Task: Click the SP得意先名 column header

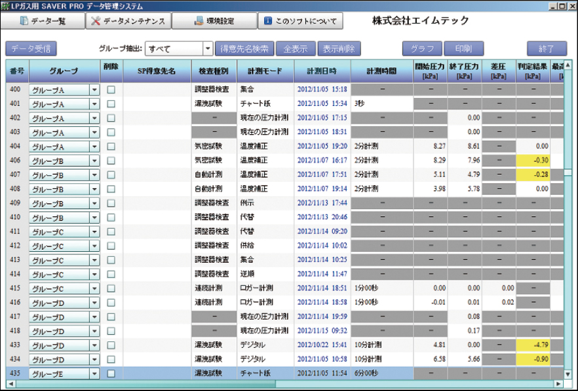Action: pos(157,71)
